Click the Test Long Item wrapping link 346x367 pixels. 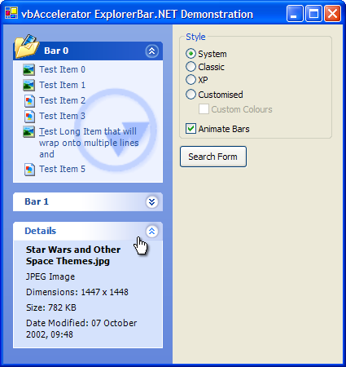click(89, 143)
